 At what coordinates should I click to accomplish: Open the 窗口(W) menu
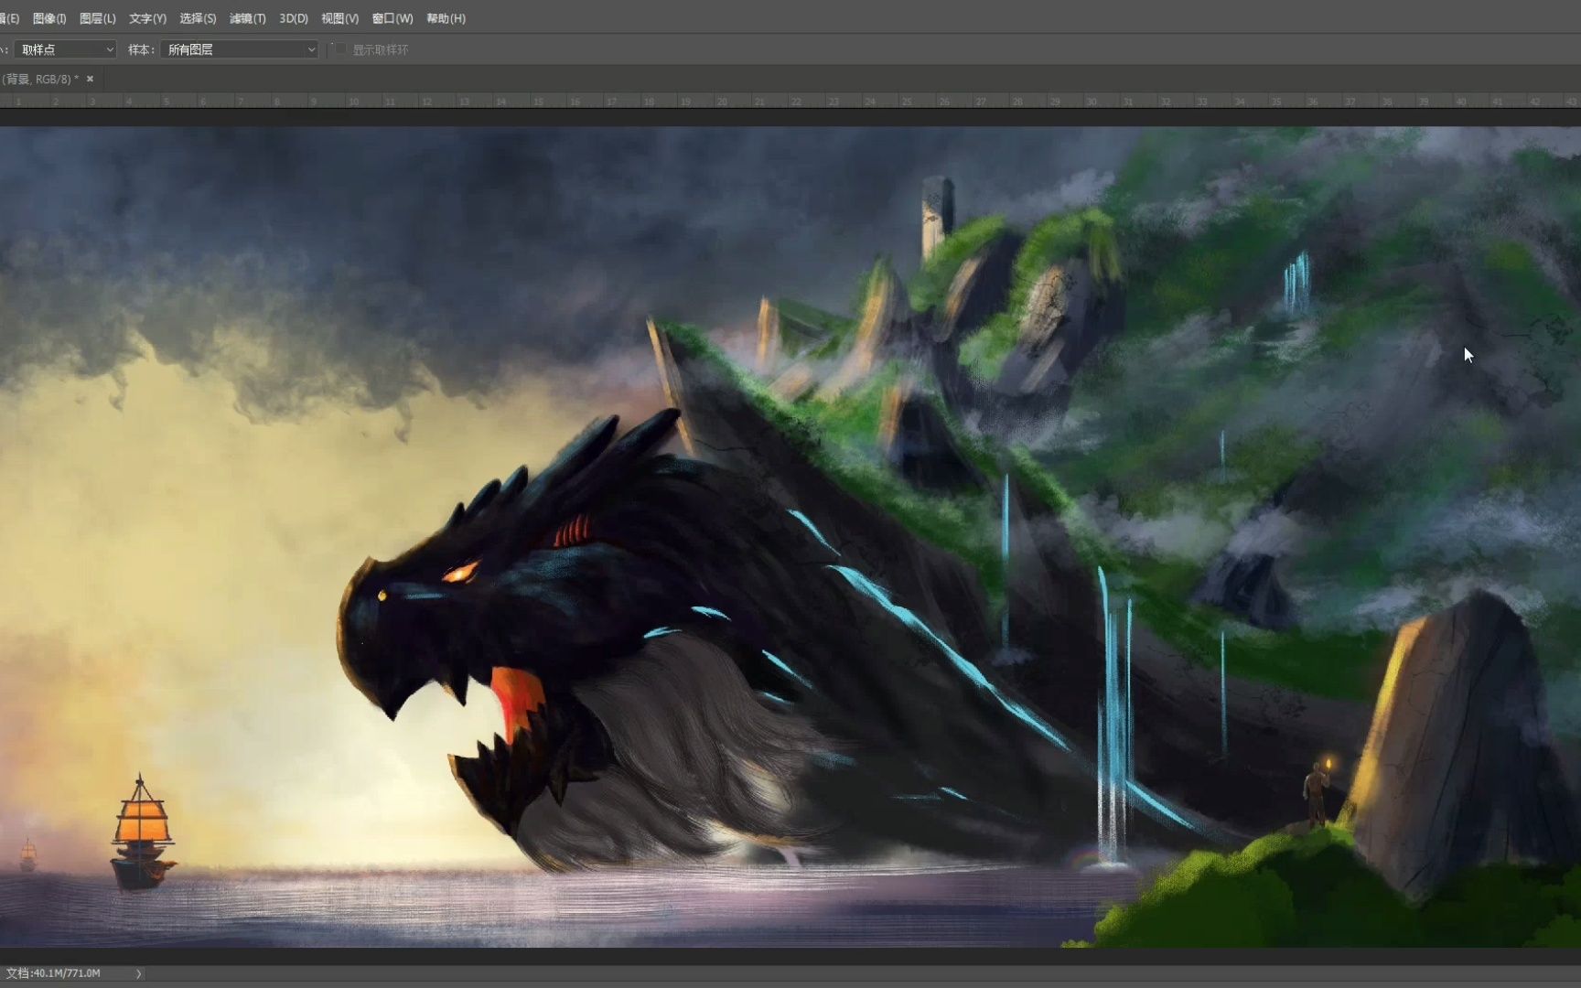[393, 18]
